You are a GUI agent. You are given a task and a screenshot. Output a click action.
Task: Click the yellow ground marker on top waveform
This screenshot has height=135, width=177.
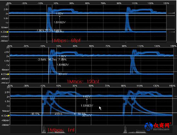point(8,32)
